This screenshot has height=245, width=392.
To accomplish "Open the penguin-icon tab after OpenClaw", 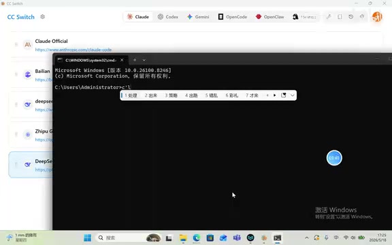I will [304, 17].
